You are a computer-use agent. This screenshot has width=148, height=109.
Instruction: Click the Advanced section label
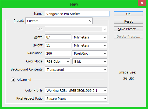[x=24, y=80]
